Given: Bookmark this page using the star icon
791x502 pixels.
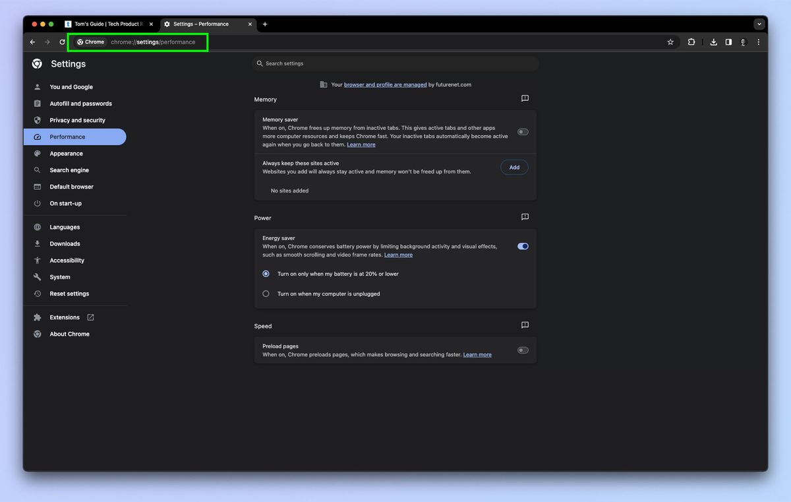Looking at the screenshot, I should [x=670, y=42].
